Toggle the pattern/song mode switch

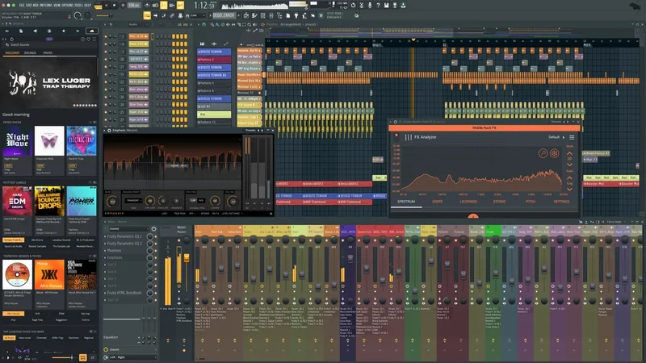[98, 6]
